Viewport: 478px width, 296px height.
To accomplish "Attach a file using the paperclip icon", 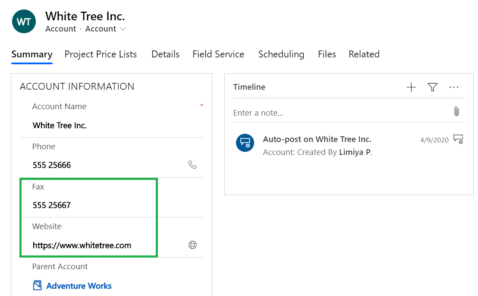I will coord(456,111).
